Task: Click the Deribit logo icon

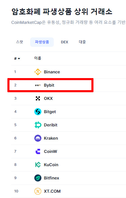Action: click(38, 125)
